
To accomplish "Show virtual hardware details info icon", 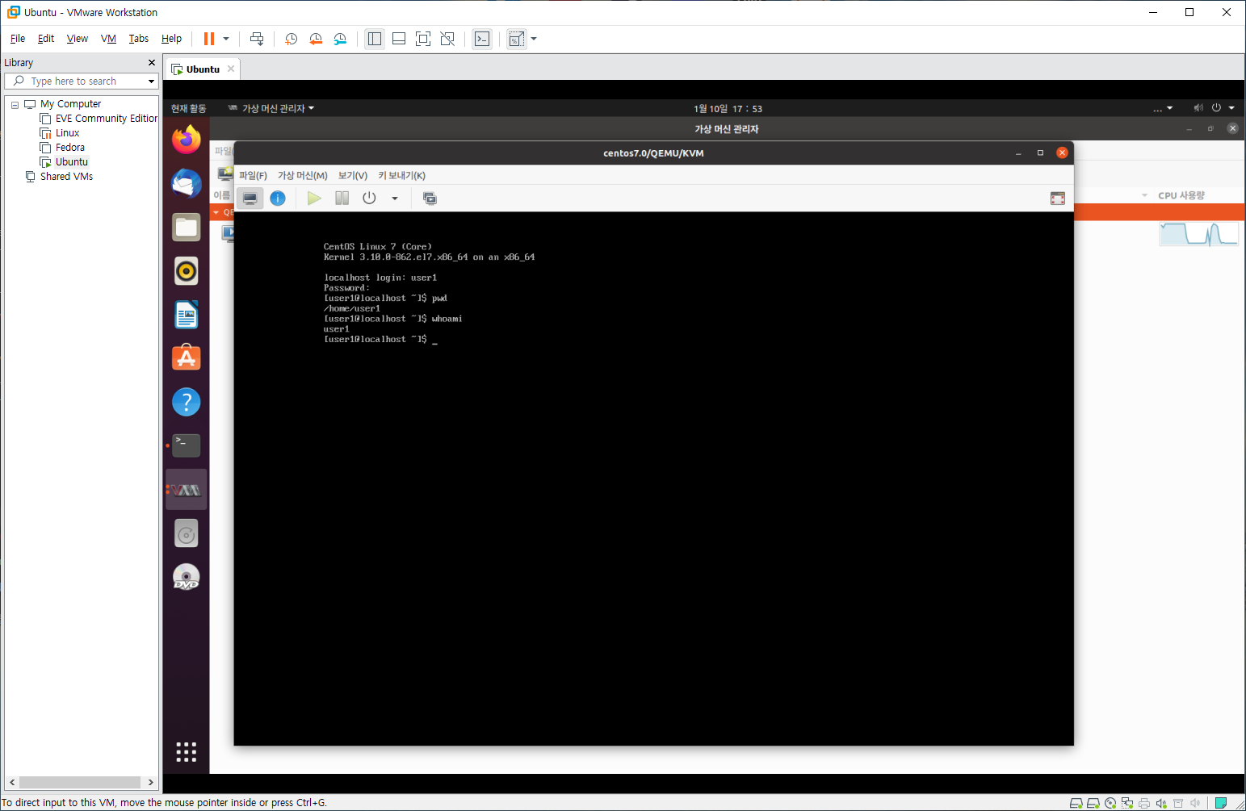I will [x=278, y=199].
